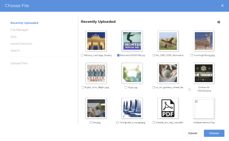This screenshot has width=229, height=141.
Task: Select the Brandenburg Gate photo thumbnail
Action: click(x=96, y=41)
